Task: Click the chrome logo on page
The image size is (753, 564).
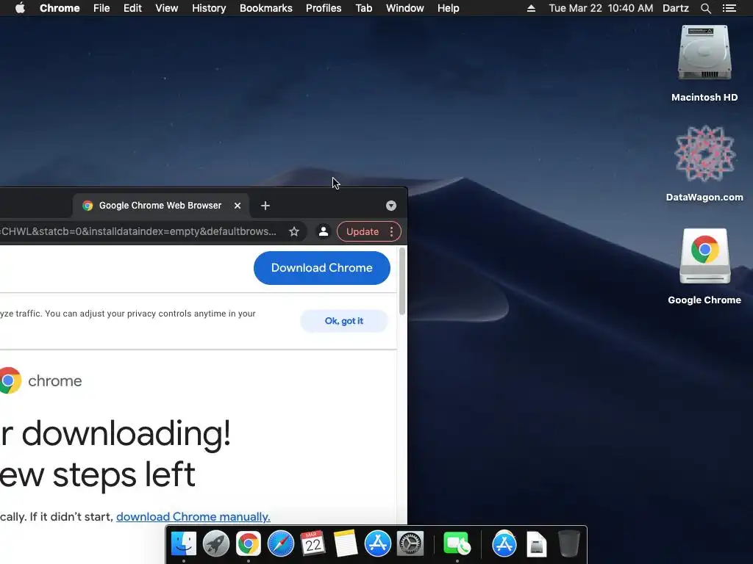Action: 41,381
